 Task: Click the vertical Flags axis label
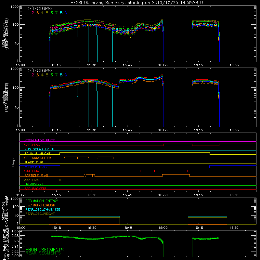pyautogui.click(x=13, y=162)
